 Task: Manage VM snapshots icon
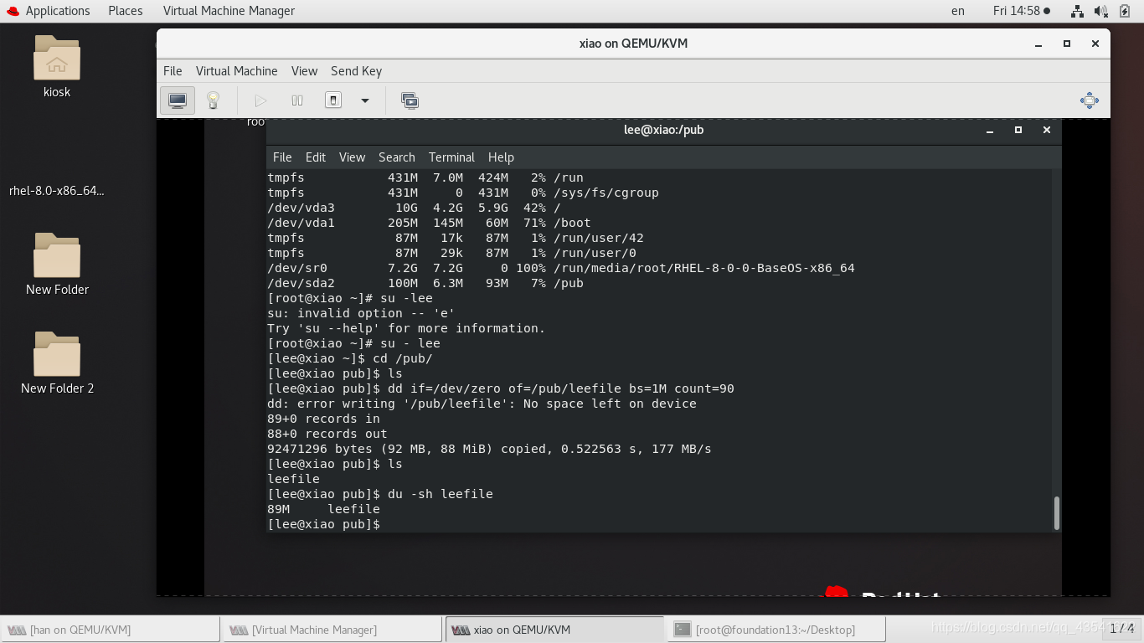tap(410, 100)
